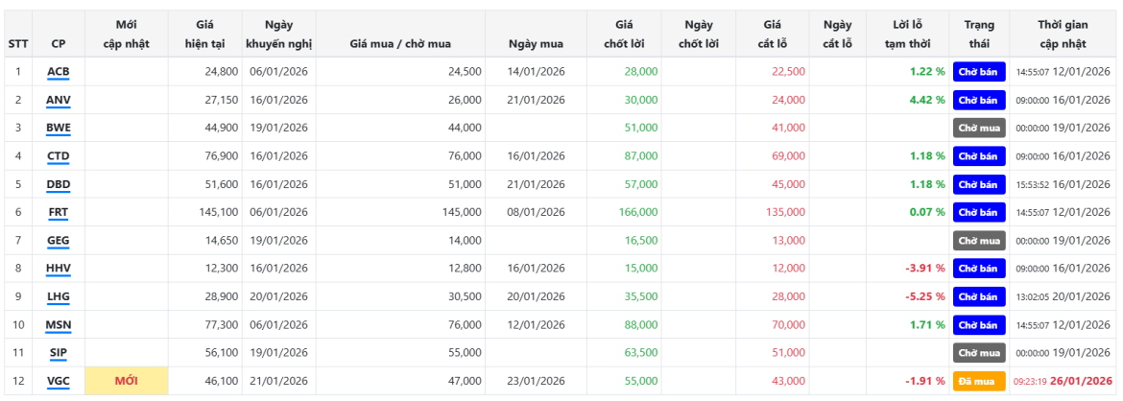The image size is (1123, 401).
Task: Open the MSN stock link
Action: [x=59, y=325]
